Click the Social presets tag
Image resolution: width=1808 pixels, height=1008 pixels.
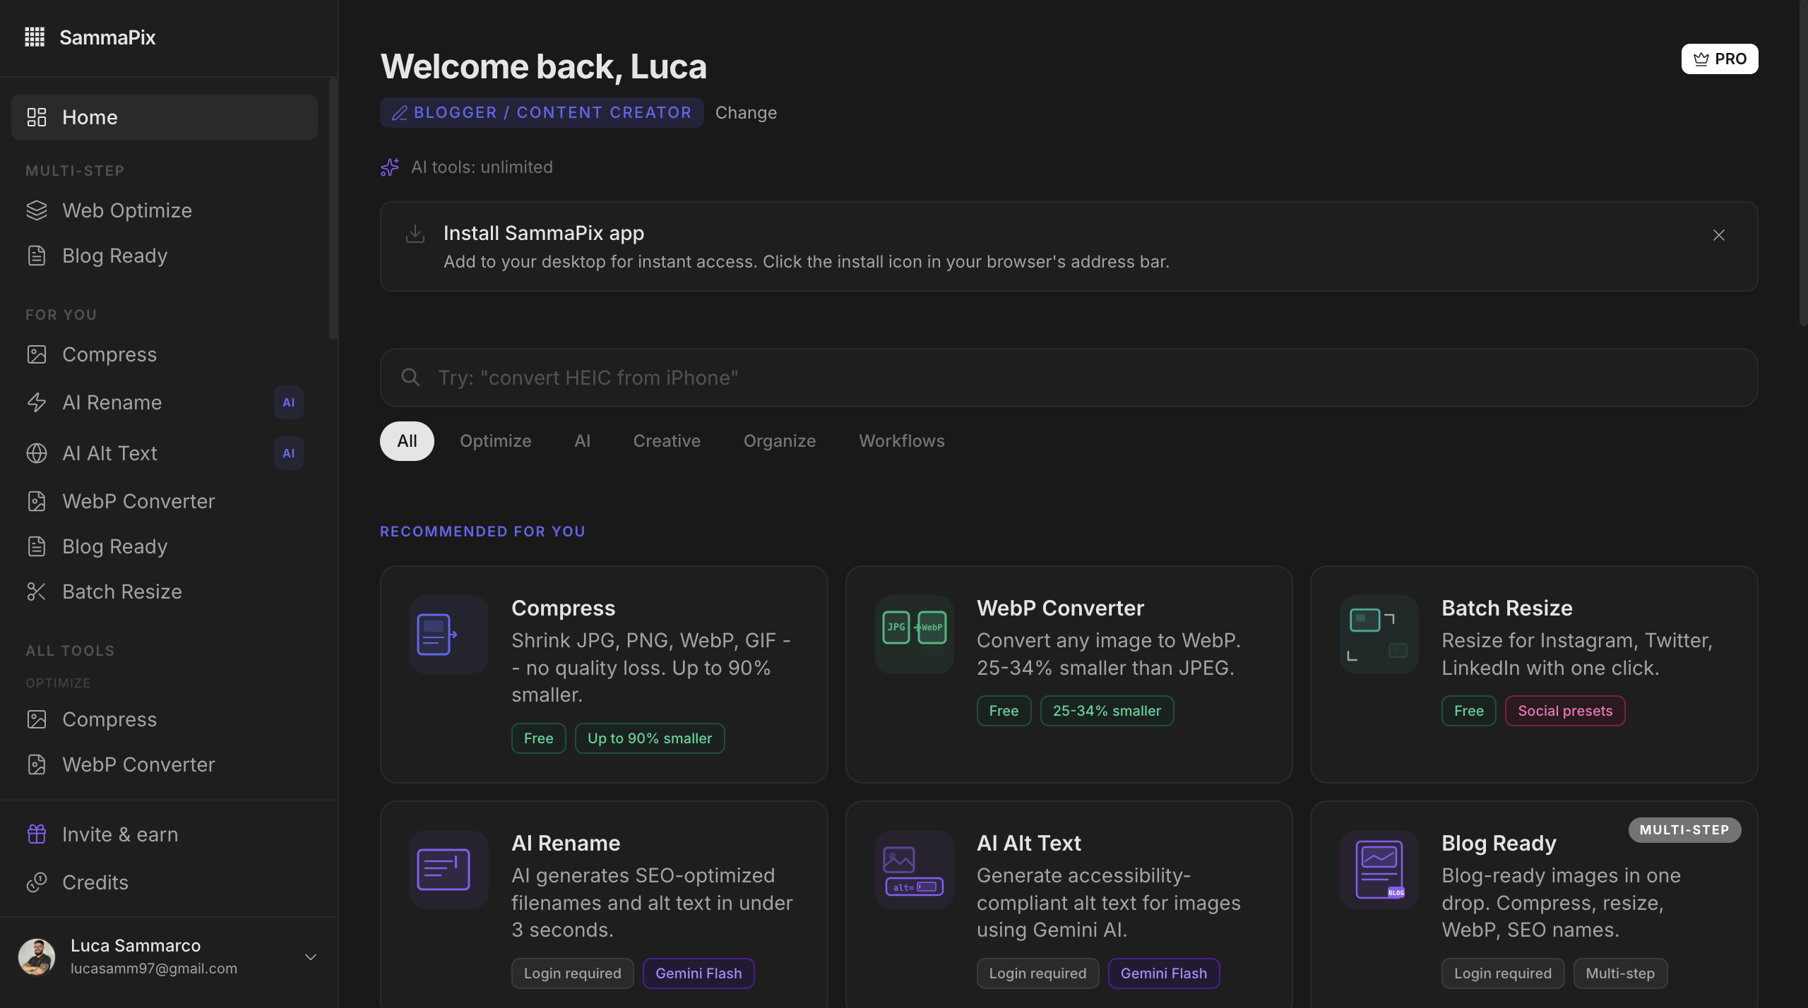[x=1565, y=711]
